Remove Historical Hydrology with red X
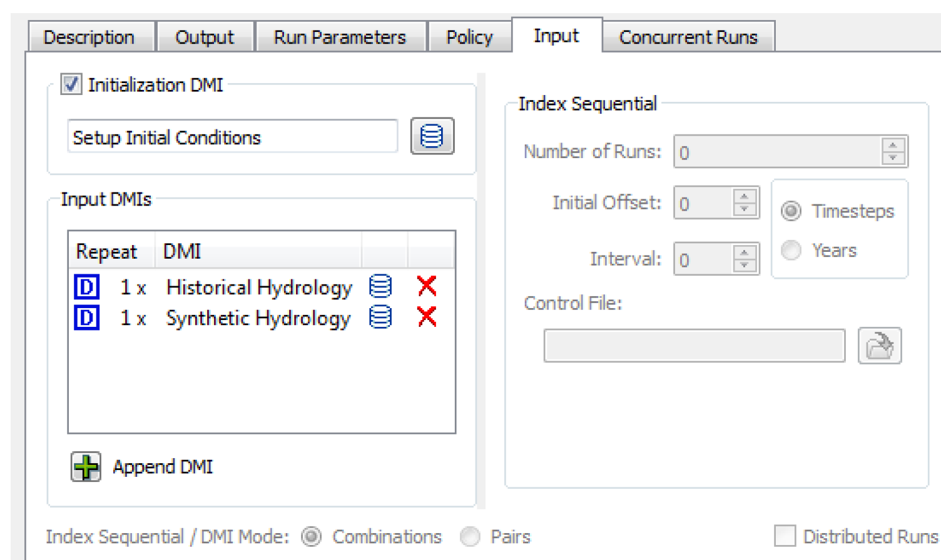This screenshot has width=941, height=560. 427,286
